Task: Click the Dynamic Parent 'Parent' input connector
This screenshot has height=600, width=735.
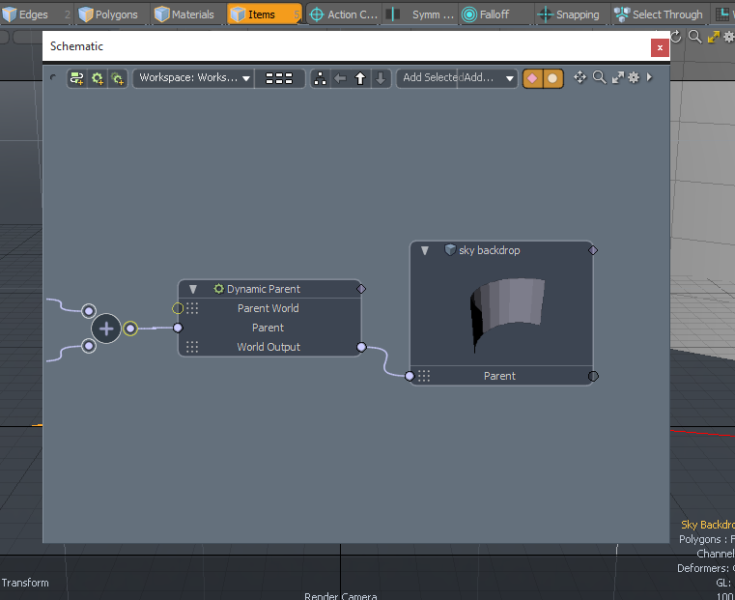Action: (x=178, y=328)
